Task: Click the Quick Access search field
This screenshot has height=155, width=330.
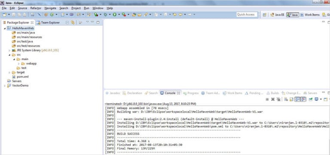Action: 247,15
